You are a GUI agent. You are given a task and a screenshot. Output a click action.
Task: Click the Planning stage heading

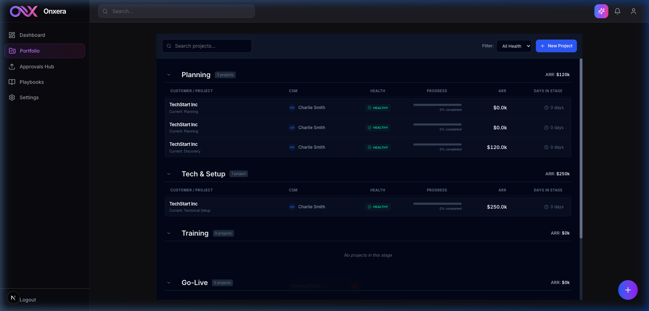click(x=196, y=75)
